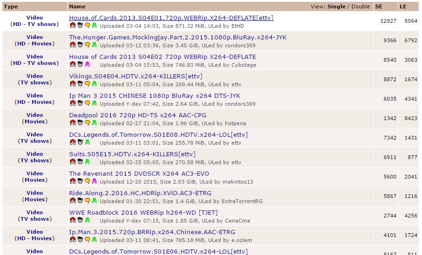Click the magnet link icon for House.of.Cards S04E01
This screenshot has width=422, height=255.
pyautogui.click(x=73, y=25)
